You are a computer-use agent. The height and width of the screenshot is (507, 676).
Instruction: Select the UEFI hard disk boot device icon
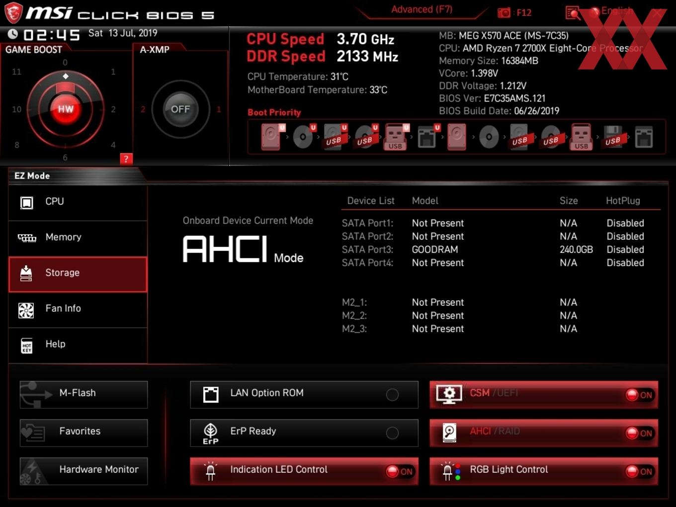coord(272,137)
